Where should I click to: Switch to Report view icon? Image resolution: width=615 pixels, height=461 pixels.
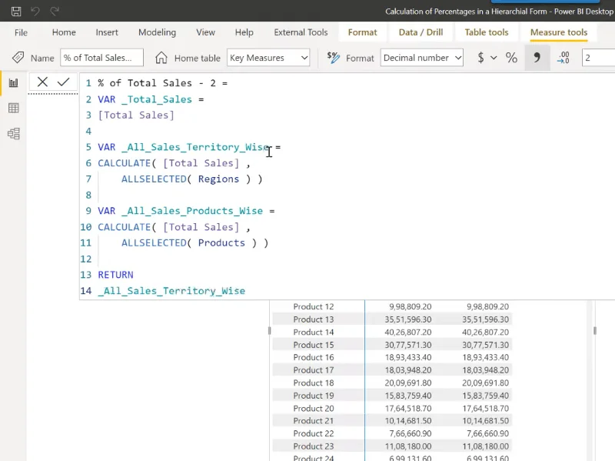pos(14,83)
